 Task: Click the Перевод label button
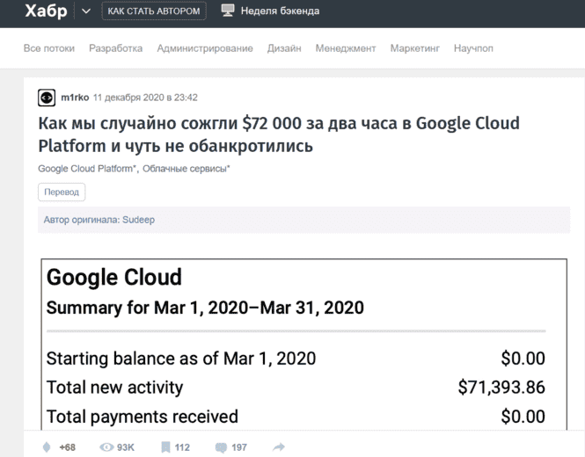click(x=62, y=192)
